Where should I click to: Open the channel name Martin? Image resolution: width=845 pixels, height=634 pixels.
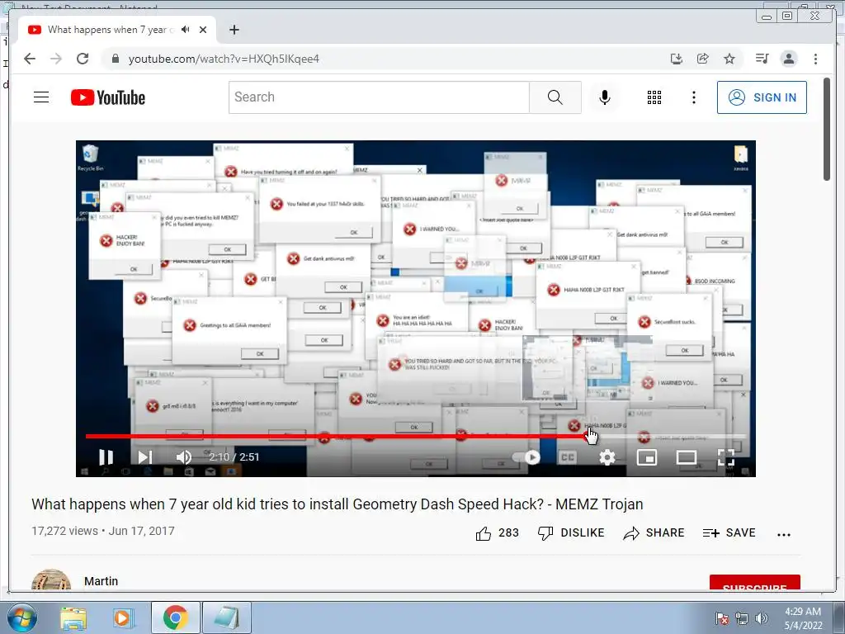coord(101,581)
